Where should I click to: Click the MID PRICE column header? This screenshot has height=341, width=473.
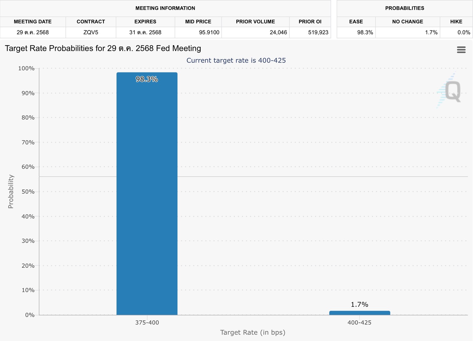pos(198,22)
